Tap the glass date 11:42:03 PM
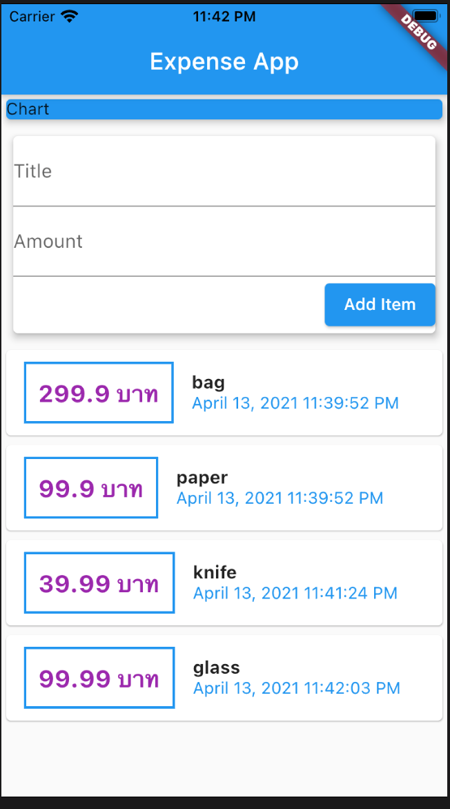 [297, 688]
